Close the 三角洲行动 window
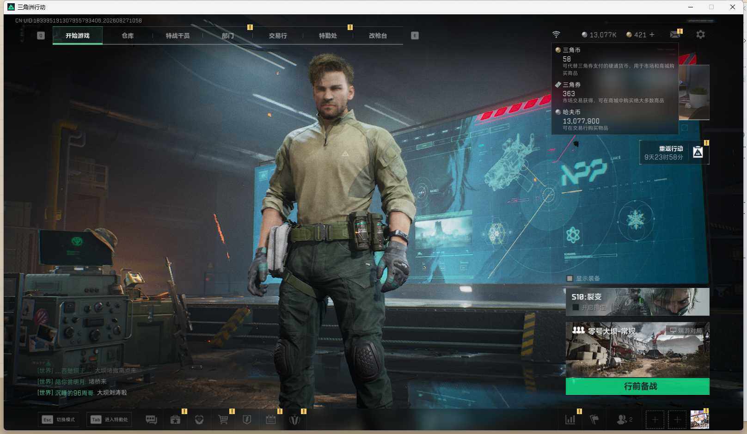747x434 pixels. pyautogui.click(x=733, y=7)
